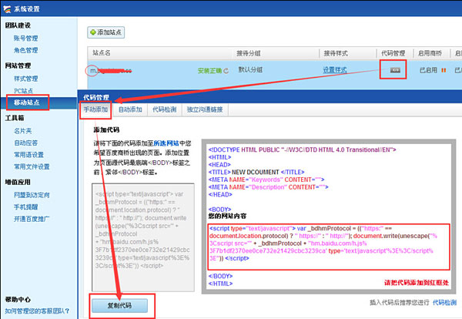Viewport: 462px width, 319px height.
Task: Open 网盟到访定向 in the sidebar
Action: click(x=32, y=195)
